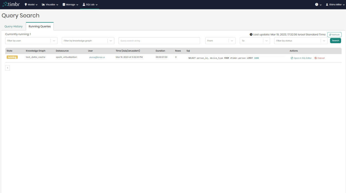Image resolution: width=346 pixels, height=193 pixels.
Task: Click the Model lightbulb icon
Action: click(x=25, y=4)
